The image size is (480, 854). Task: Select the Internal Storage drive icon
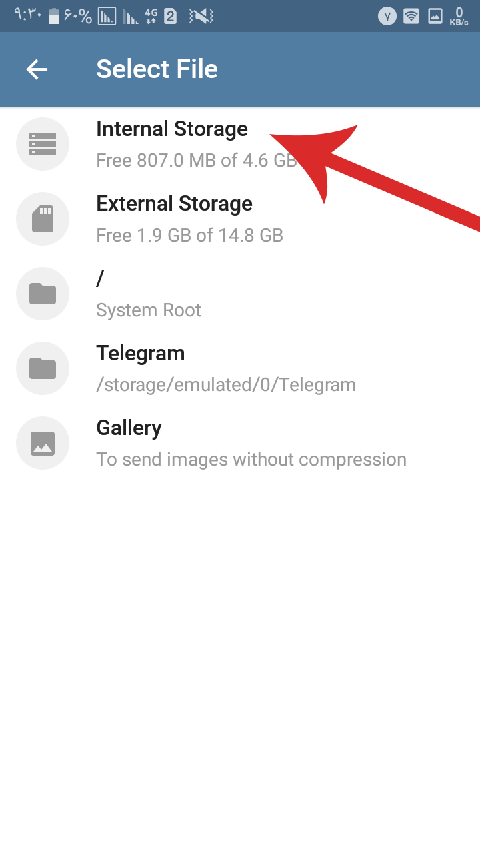(43, 144)
